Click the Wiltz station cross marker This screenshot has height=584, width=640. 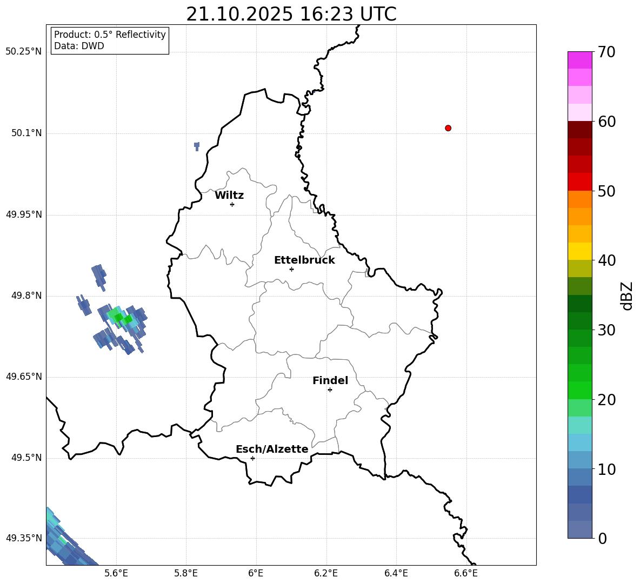click(232, 205)
